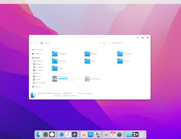Select 3D Objects in the sidebar tree

38,61
